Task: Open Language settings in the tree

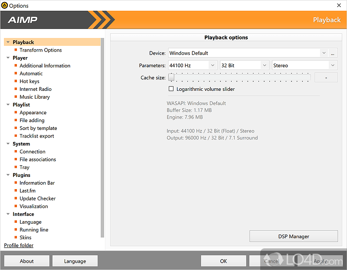Action: click(x=30, y=222)
